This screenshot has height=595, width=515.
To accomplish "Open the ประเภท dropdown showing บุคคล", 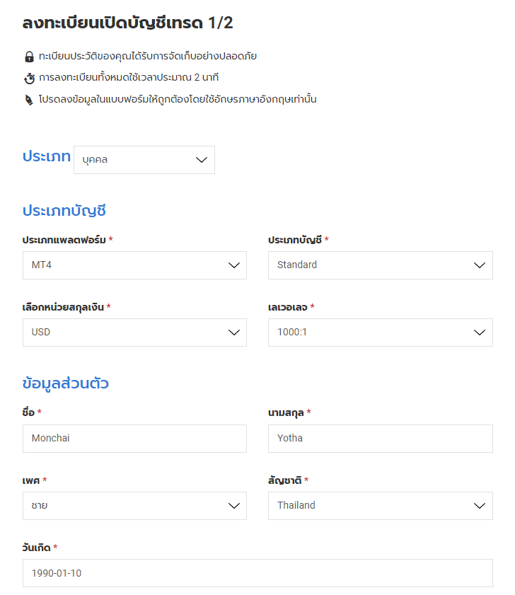I will pyautogui.click(x=144, y=160).
